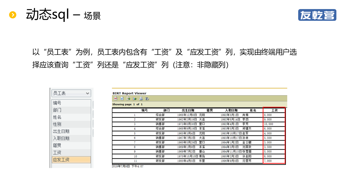Screen dimensions: 342x192
Task: Click hire date 1994年11月15日
Action: pos(231,151)
